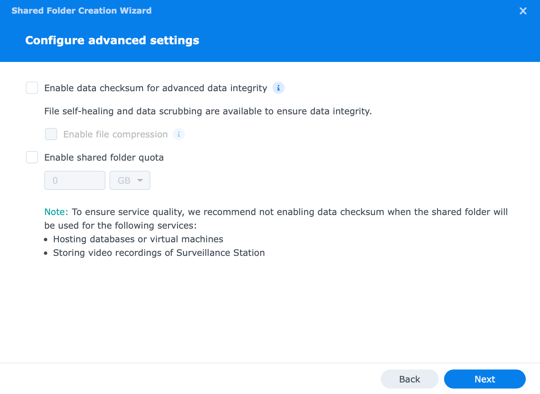540x394 pixels.
Task: Click the greyed file compression checkbox
Action: [51, 134]
